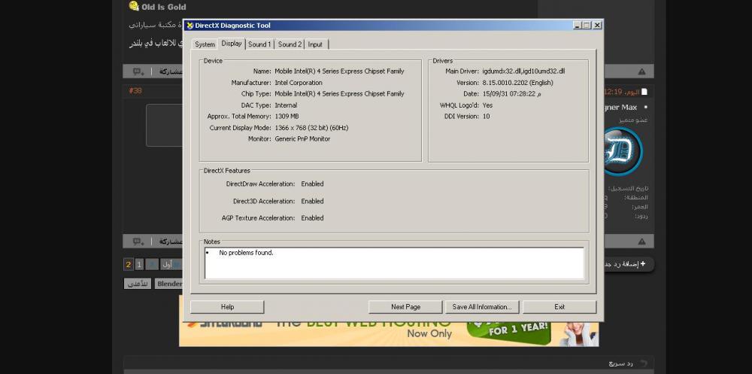Go to the Input tab
Viewport: 752px width, 374px height.
[315, 44]
